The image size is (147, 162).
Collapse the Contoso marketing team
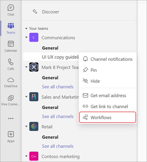click(26, 156)
